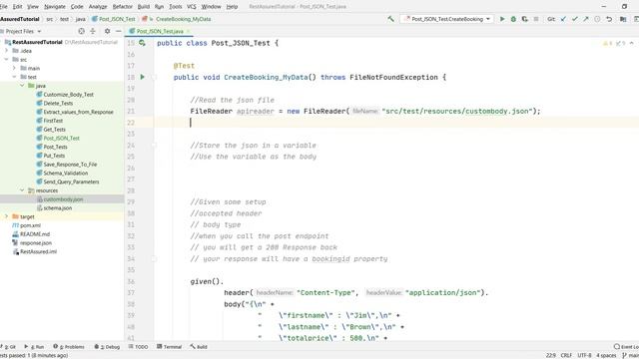Click the CreateBooking_MyData breadcrumb in navigation bar
The height and width of the screenshot is (359, 639).
[x=183, y=19]
